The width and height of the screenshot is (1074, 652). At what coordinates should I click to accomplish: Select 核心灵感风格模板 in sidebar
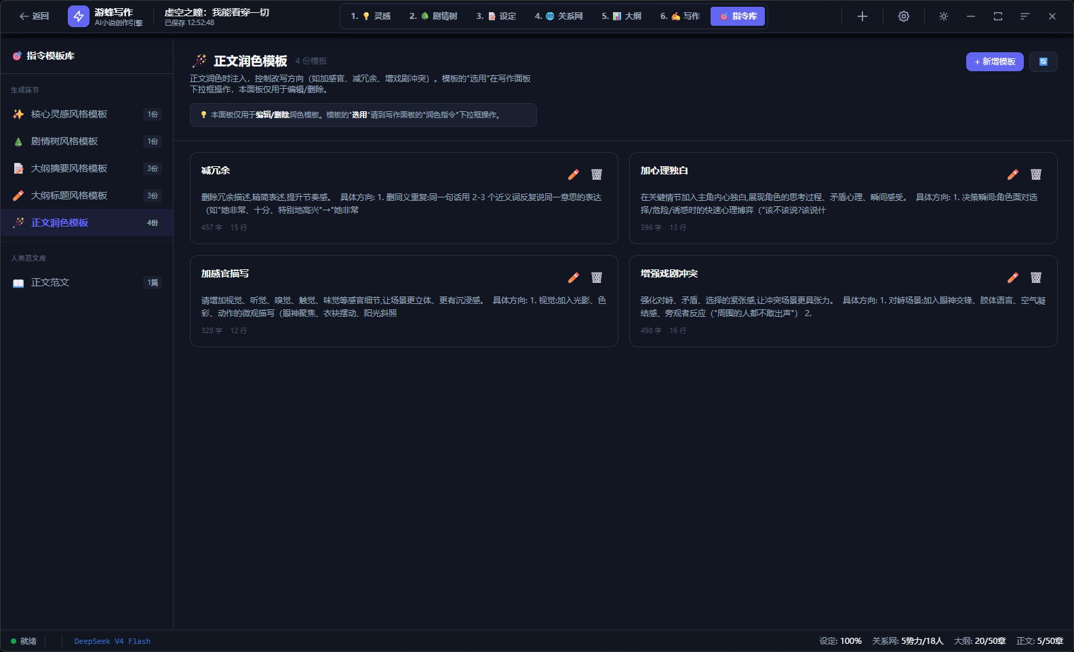pyautogui.click(x=87, y=114)
